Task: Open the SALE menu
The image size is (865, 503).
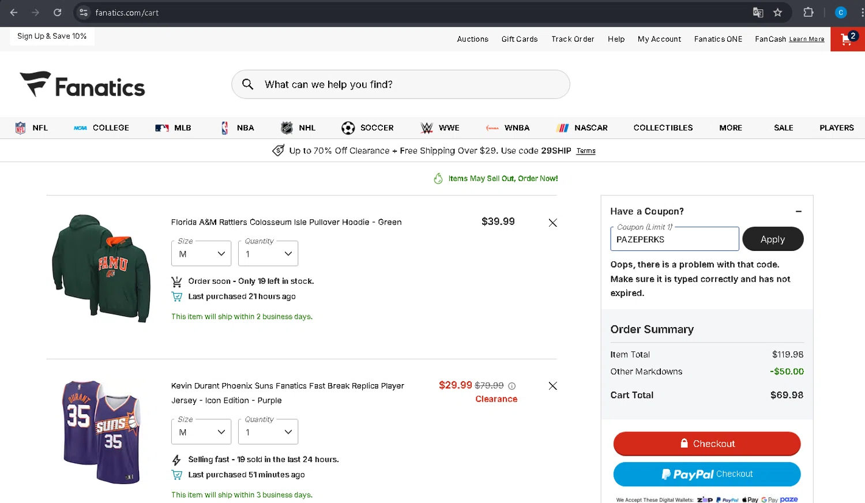Action: [784, 128]
